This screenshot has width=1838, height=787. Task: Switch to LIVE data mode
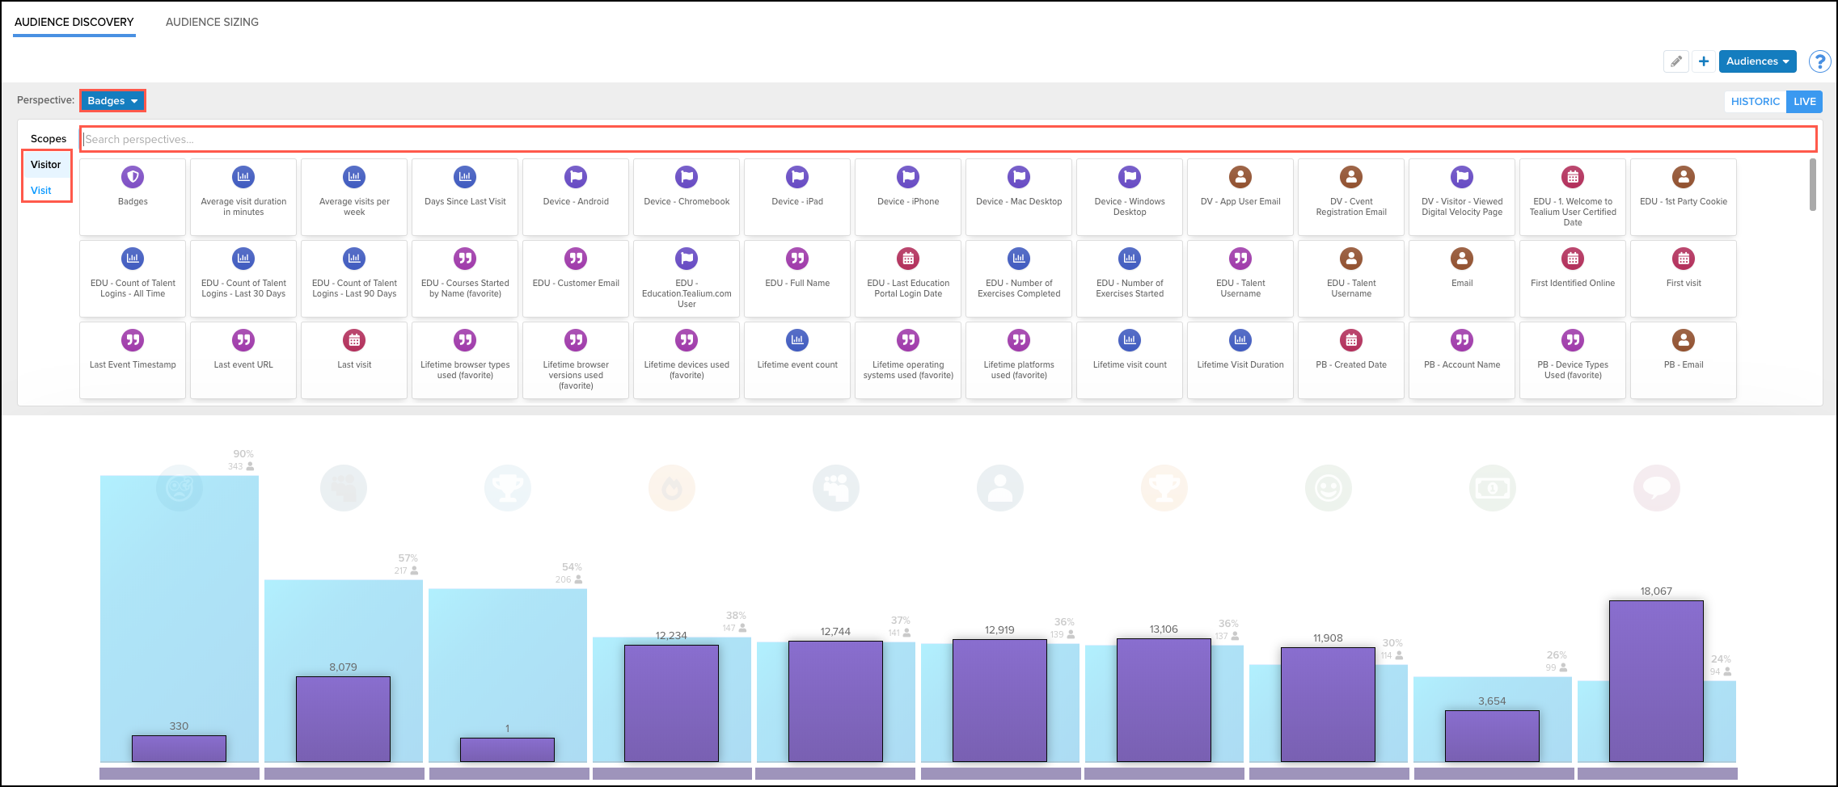pos(1804,101)
